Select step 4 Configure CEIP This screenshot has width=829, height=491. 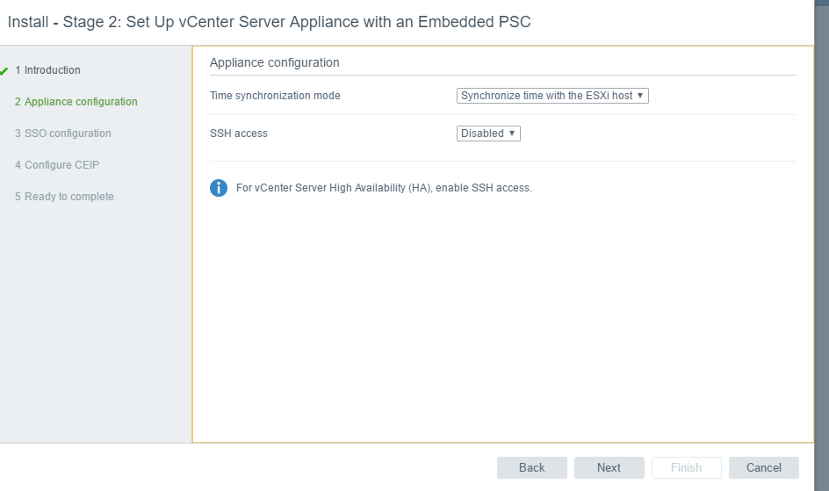point(57,165)
